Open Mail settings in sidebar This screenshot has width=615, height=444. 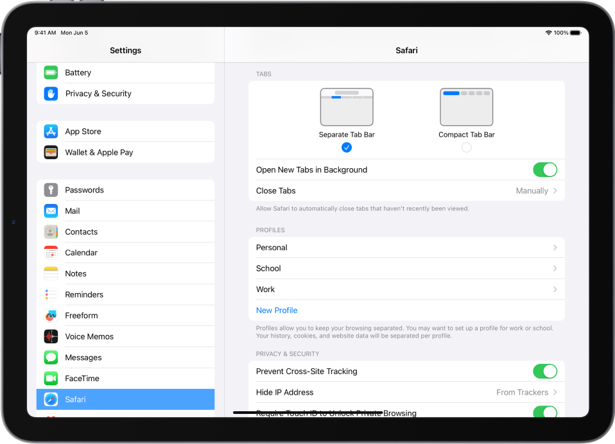126,211
